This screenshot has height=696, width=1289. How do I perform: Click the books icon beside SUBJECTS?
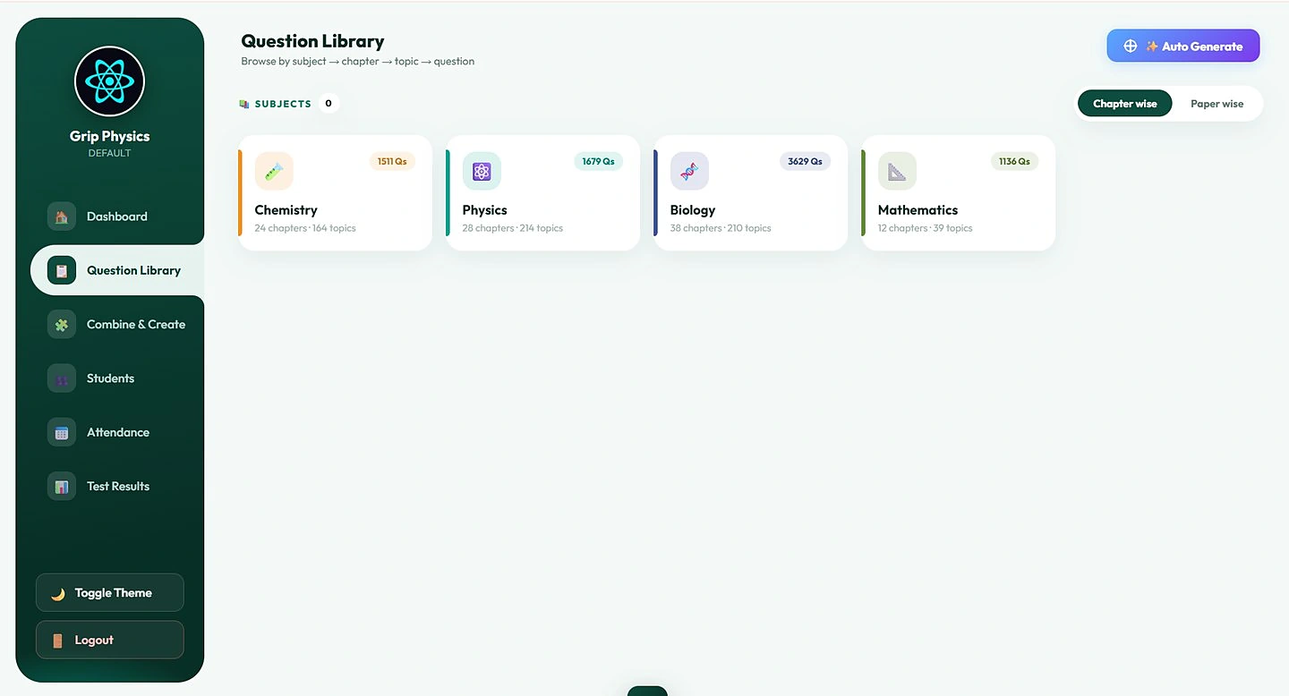(x=244, y=104)
